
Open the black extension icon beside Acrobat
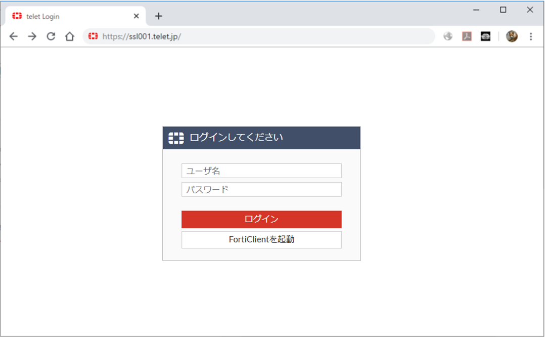click(485, 36)
